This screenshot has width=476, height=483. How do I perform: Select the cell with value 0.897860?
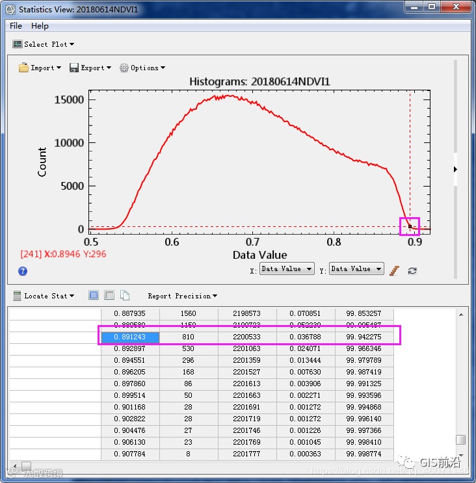130,384
